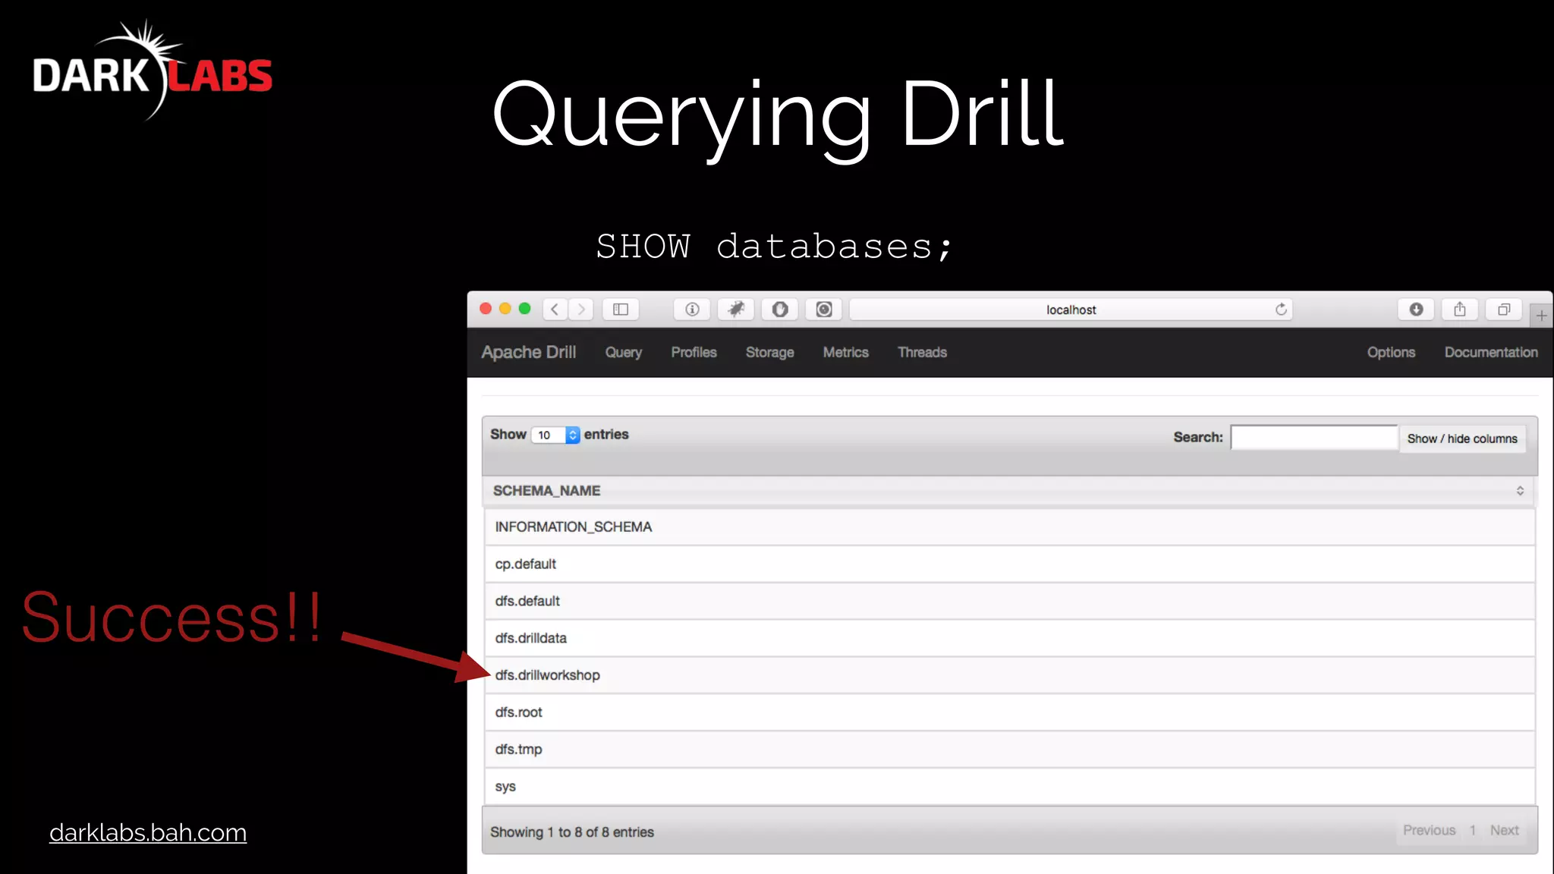Go forward with Safari's forward arrow
The height and width of the screenshot is (874, 1554).
tap(581, 310)
